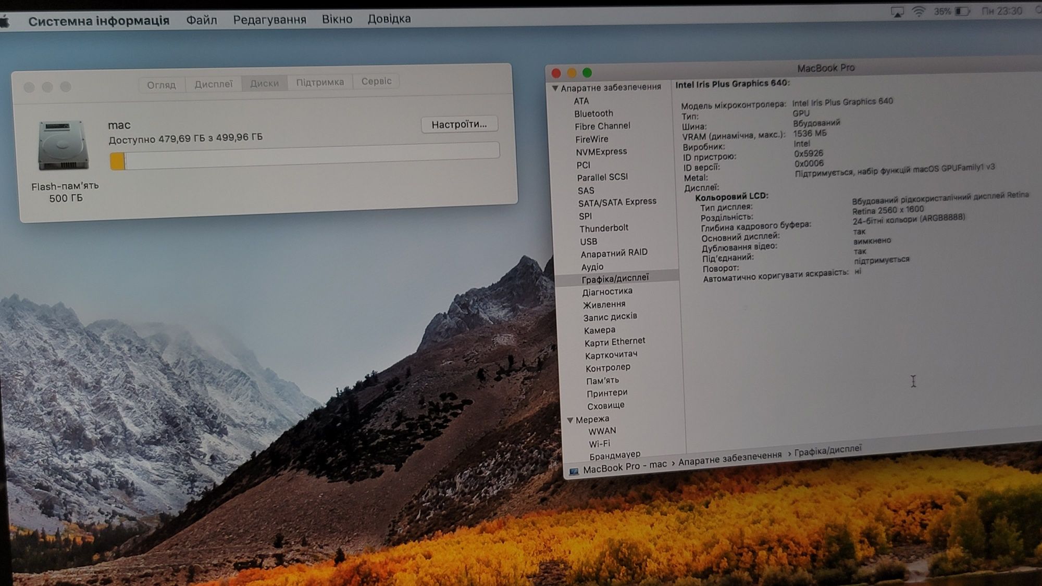This screenshot has height=586, width=1042.
Task: Select the Диски tab
Action: click(265, 83)
